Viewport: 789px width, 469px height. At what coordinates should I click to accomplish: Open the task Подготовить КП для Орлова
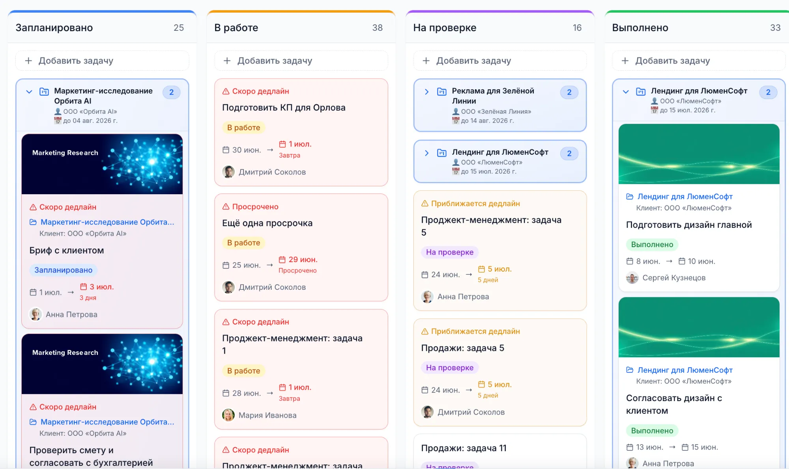pyautogui.click(x=284, y=107)
